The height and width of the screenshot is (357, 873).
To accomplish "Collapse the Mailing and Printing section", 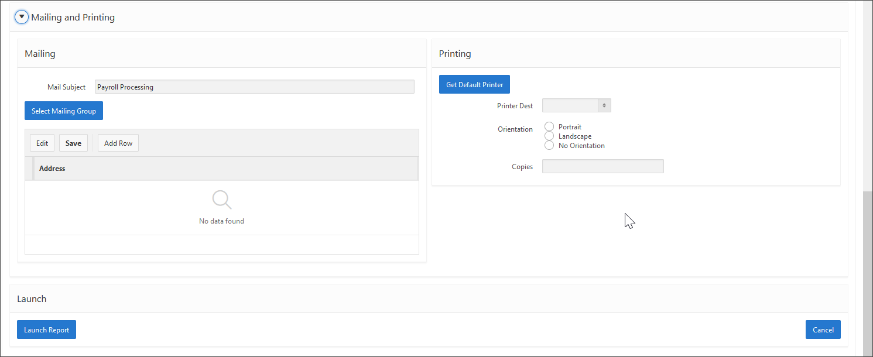I will click(x=22, y=18).
